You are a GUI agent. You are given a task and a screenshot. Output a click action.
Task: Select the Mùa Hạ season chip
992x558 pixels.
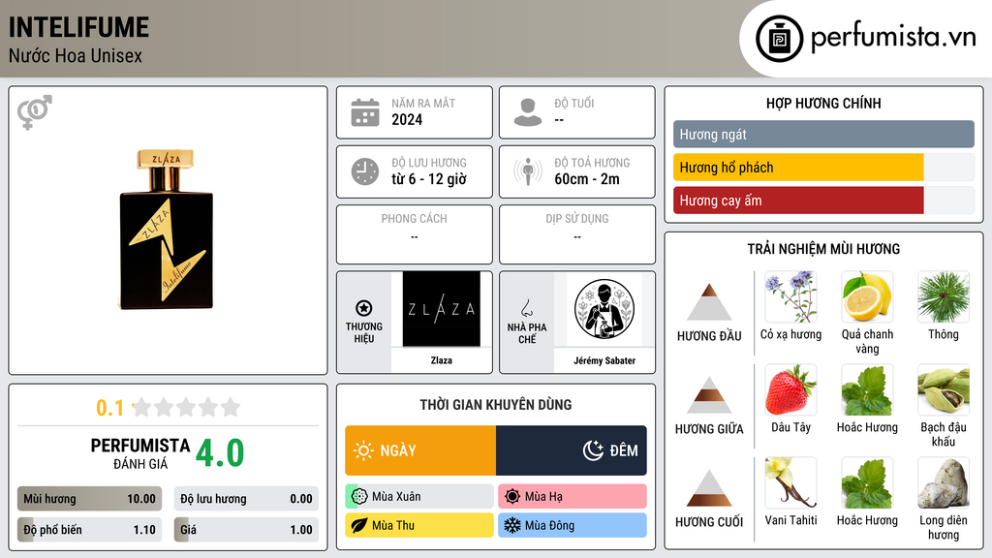[573, 497]
